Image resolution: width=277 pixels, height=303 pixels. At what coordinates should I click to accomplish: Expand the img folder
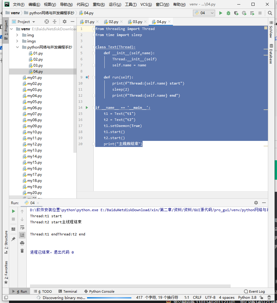click(17, 35)
